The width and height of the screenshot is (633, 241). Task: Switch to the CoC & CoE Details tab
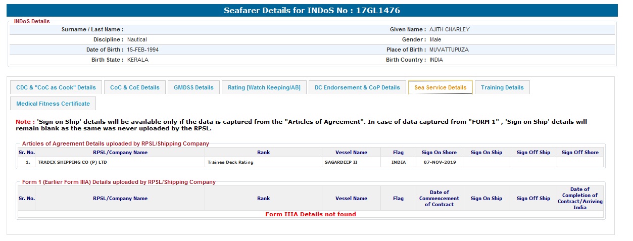pyautogui.click(x=134, y=87)
